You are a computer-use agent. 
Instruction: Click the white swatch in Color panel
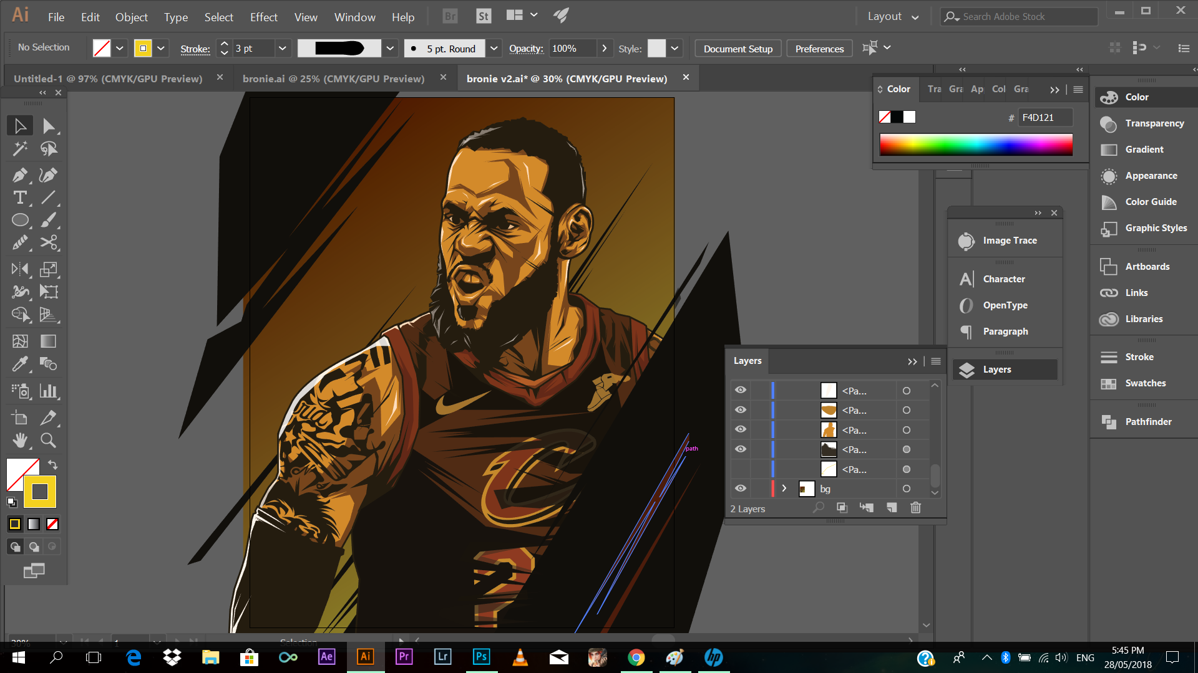click(910, 117)
